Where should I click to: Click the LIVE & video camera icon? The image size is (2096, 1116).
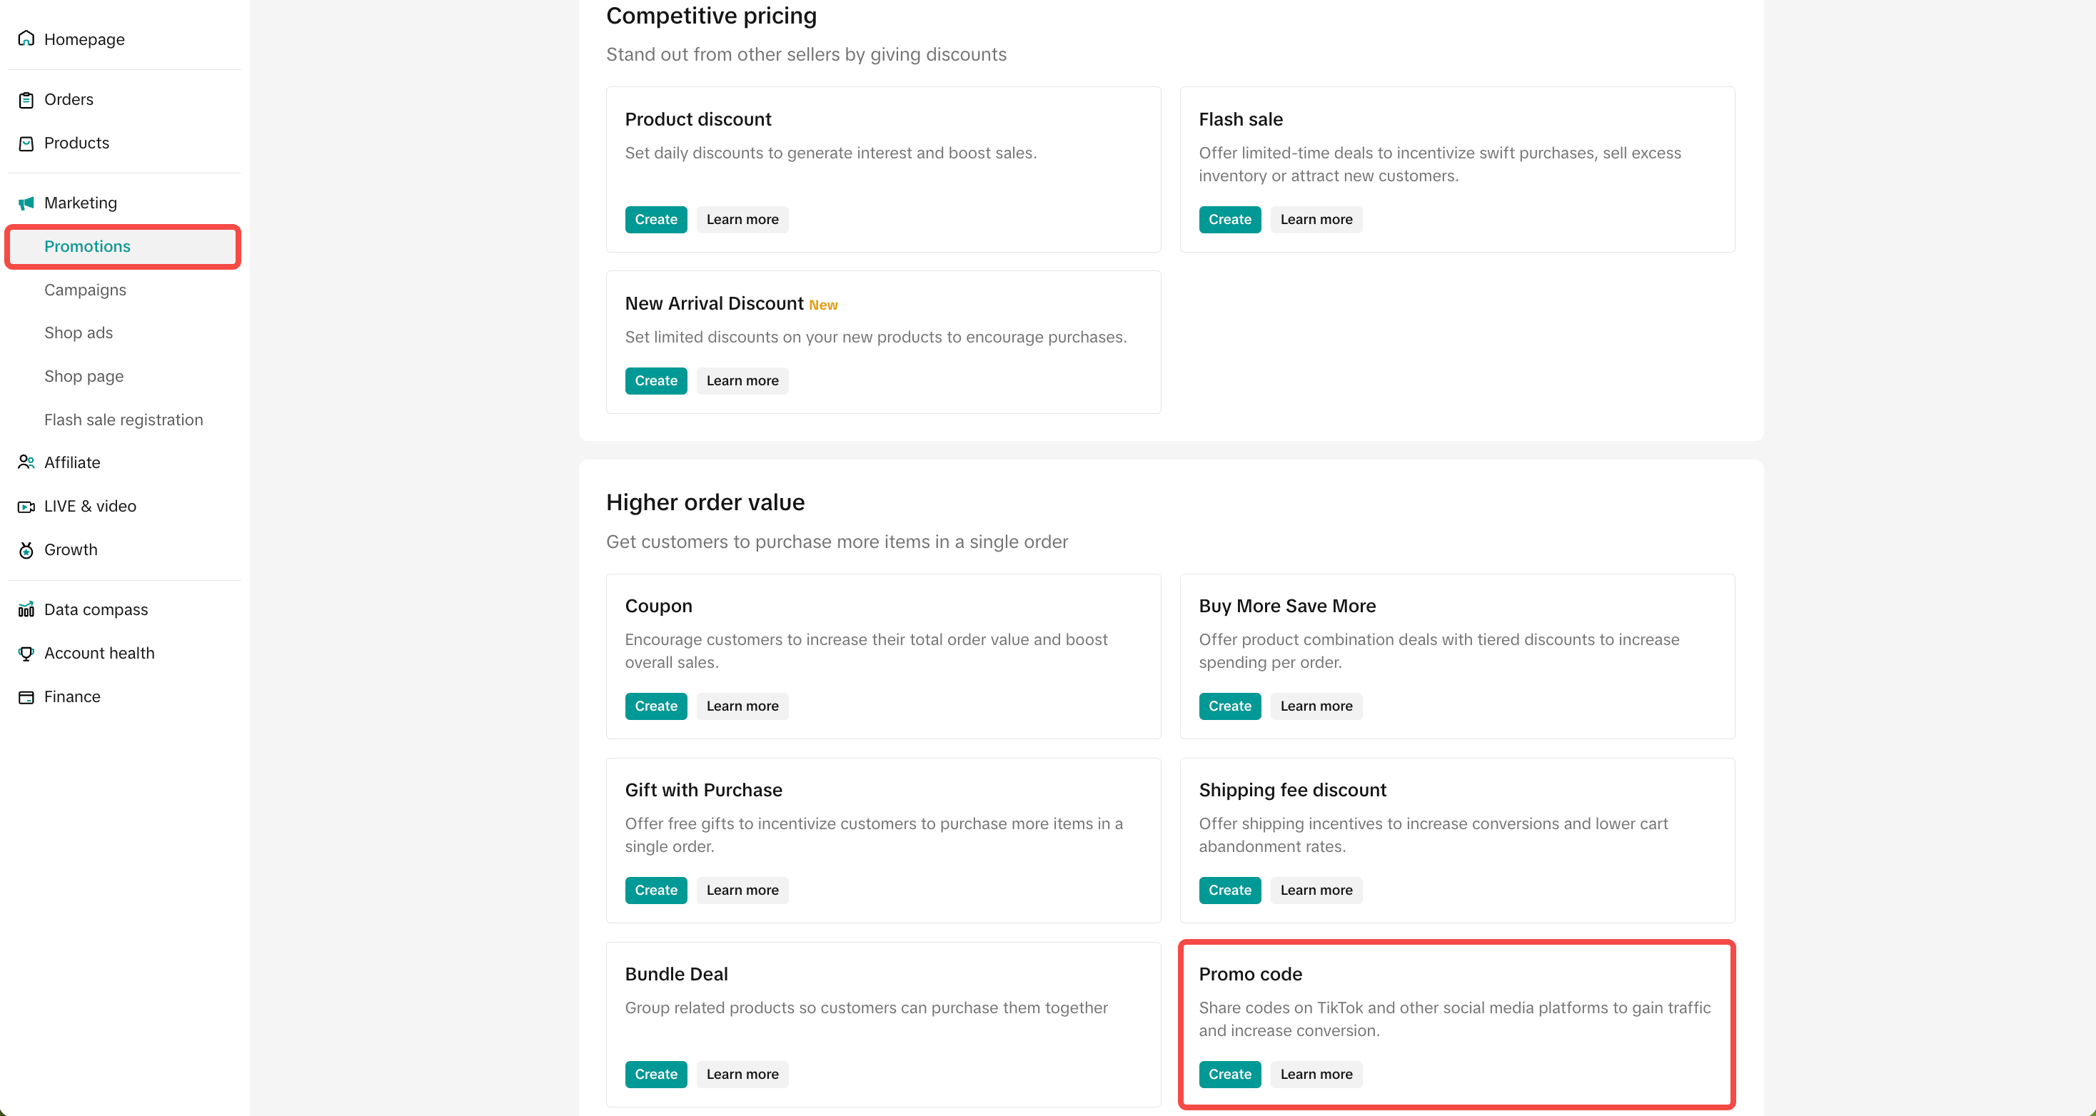click(x=26, y=507)
